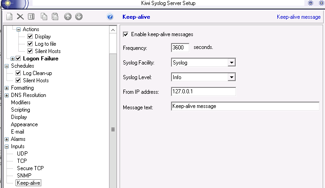Image resolution: width=325 pixels, height=188 pixels.
Task: Select Secure TCP under Inputs
Action: tap(30, 168)
